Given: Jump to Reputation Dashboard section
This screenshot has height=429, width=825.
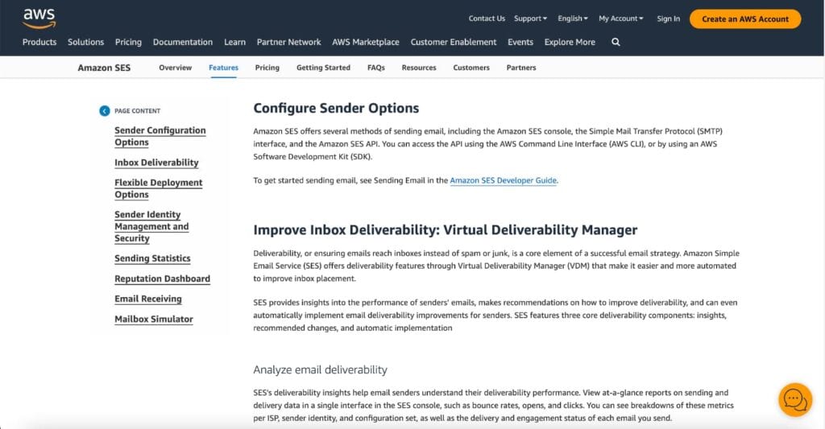Looking at the screenshot, I should tap(162, 278).
